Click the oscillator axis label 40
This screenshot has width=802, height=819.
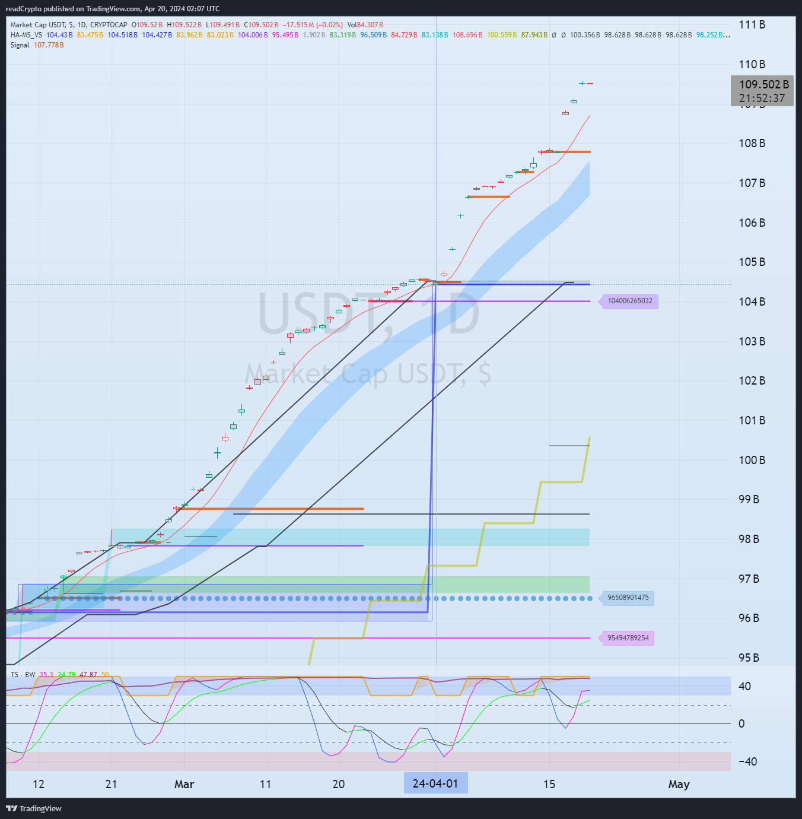click(744, 686)
